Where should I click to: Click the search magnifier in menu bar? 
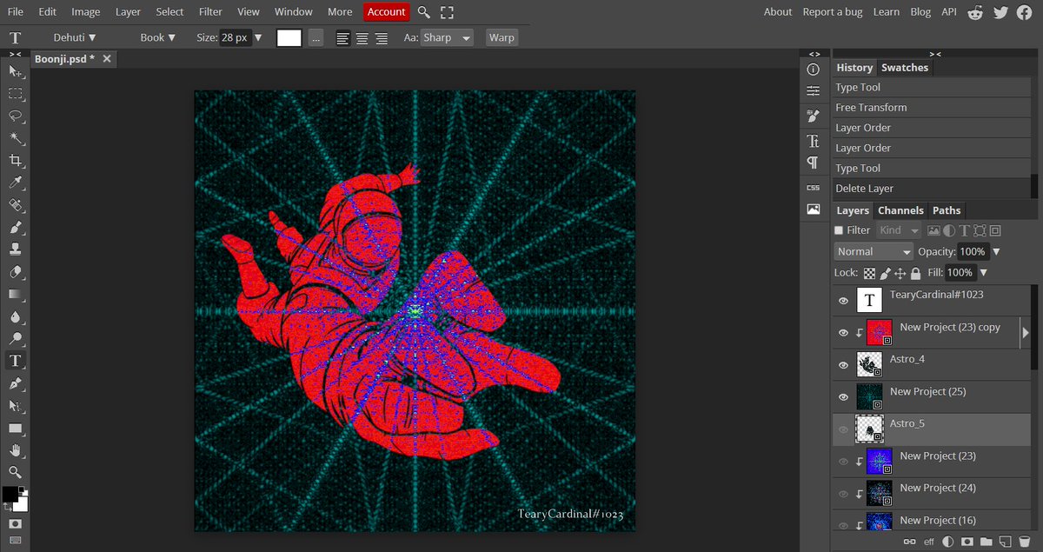coord(423,12)
